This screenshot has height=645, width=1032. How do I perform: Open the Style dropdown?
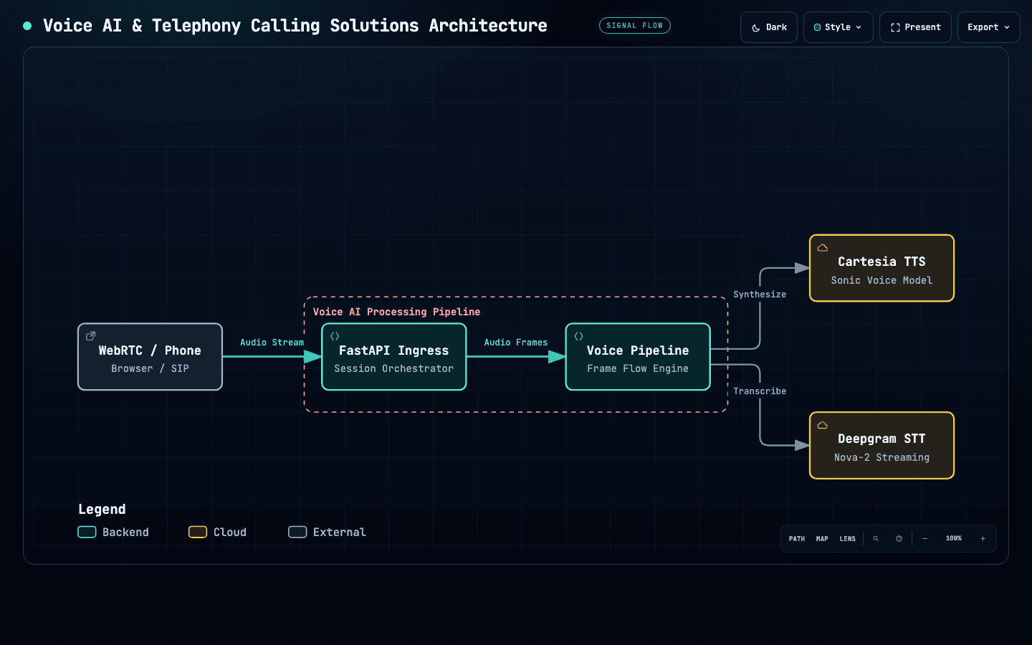pos(838,27)
